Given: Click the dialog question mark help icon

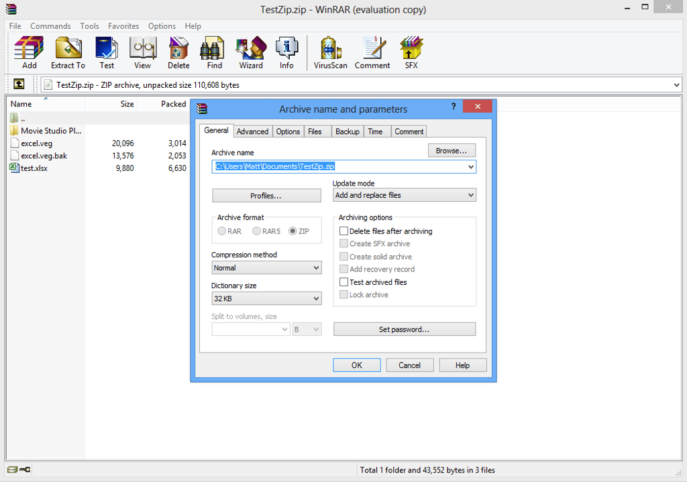Looking at the screenshot, I should click(x=454, y=107).
